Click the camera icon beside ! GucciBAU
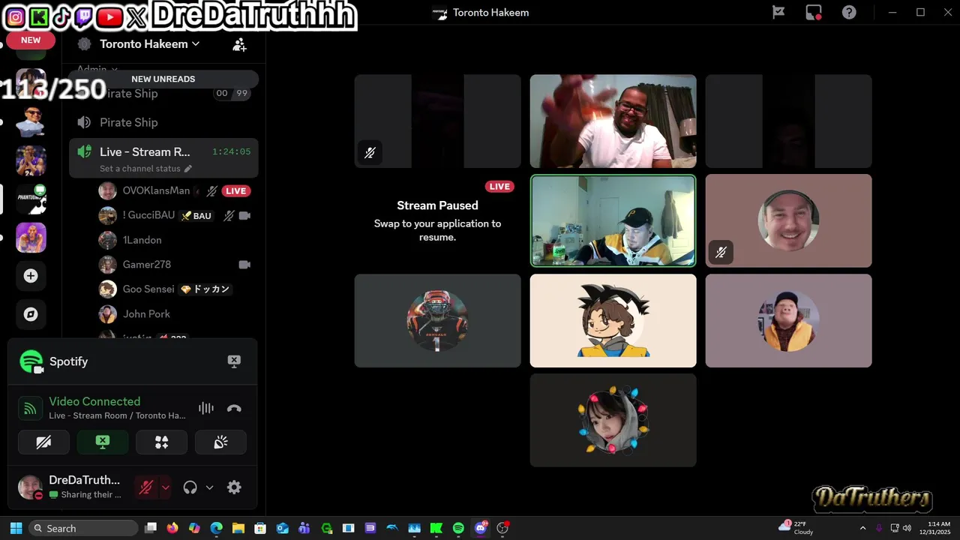 tap(244, 215)
